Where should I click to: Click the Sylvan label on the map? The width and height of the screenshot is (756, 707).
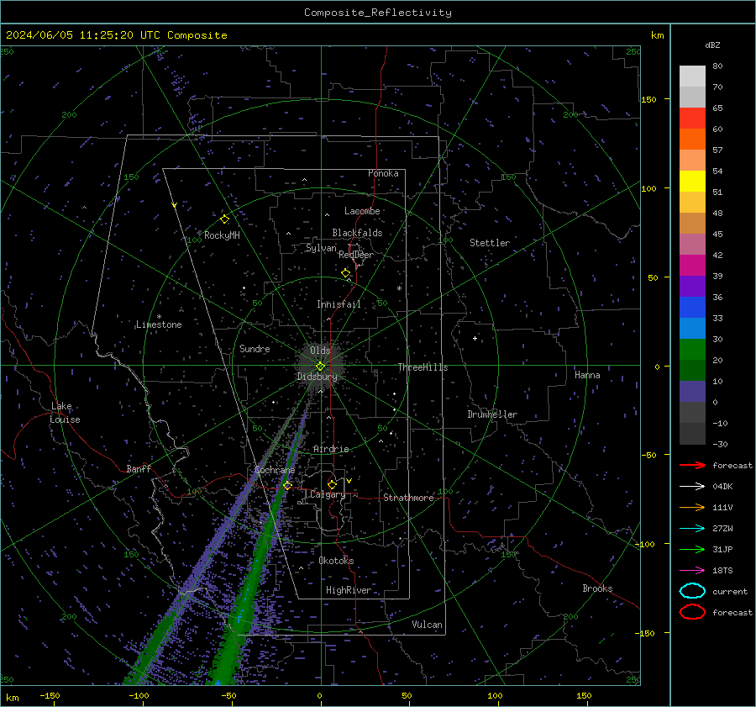[321, 248]
